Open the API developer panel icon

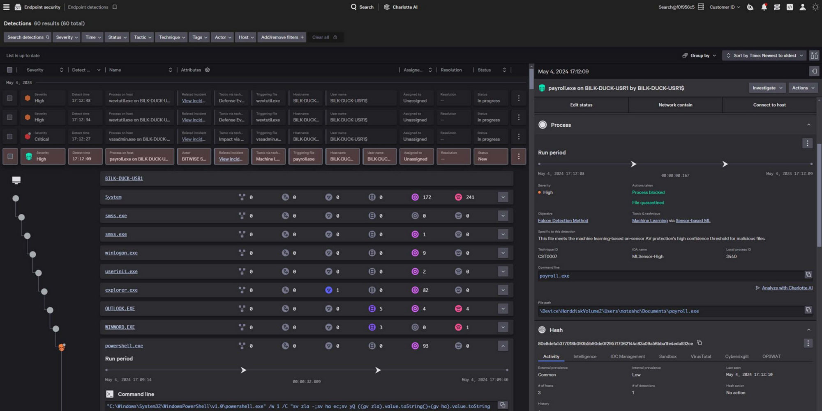(x=790, y=7)
